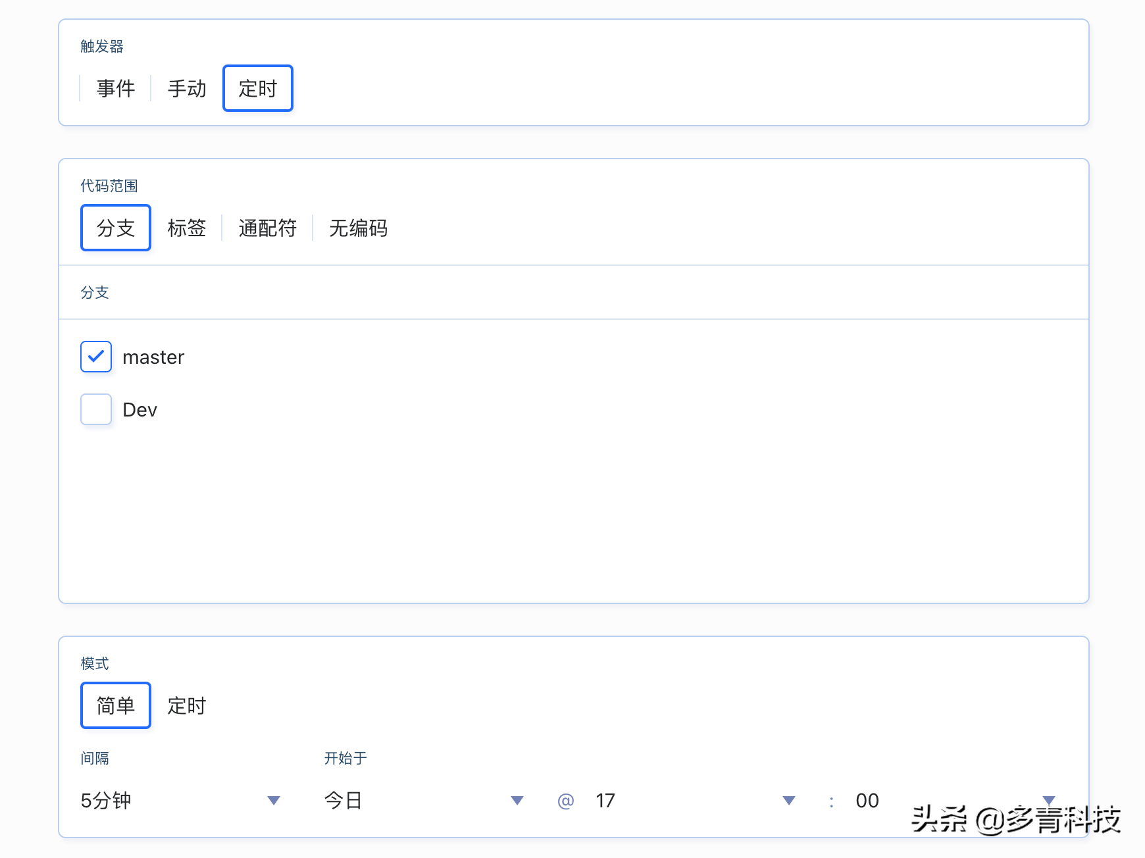Open the 通配符 (Wildcard) code scope

pos(267,228)
